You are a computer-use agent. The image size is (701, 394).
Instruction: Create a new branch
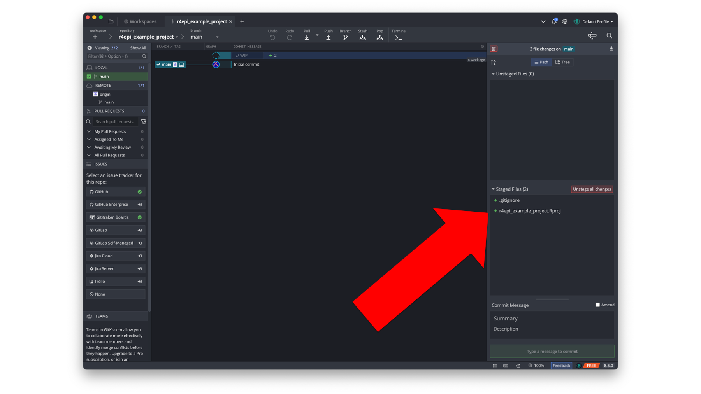pyautogui.click(x=345, y=35)
